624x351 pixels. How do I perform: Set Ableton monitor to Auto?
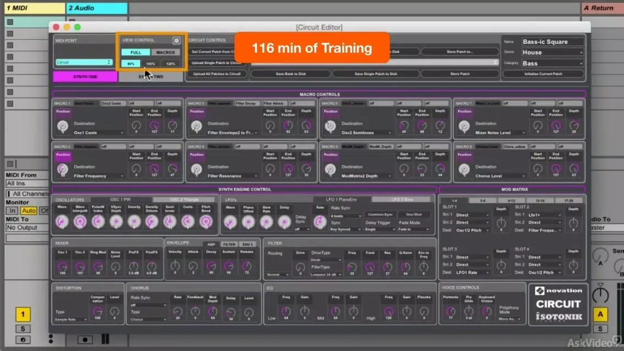28,210
